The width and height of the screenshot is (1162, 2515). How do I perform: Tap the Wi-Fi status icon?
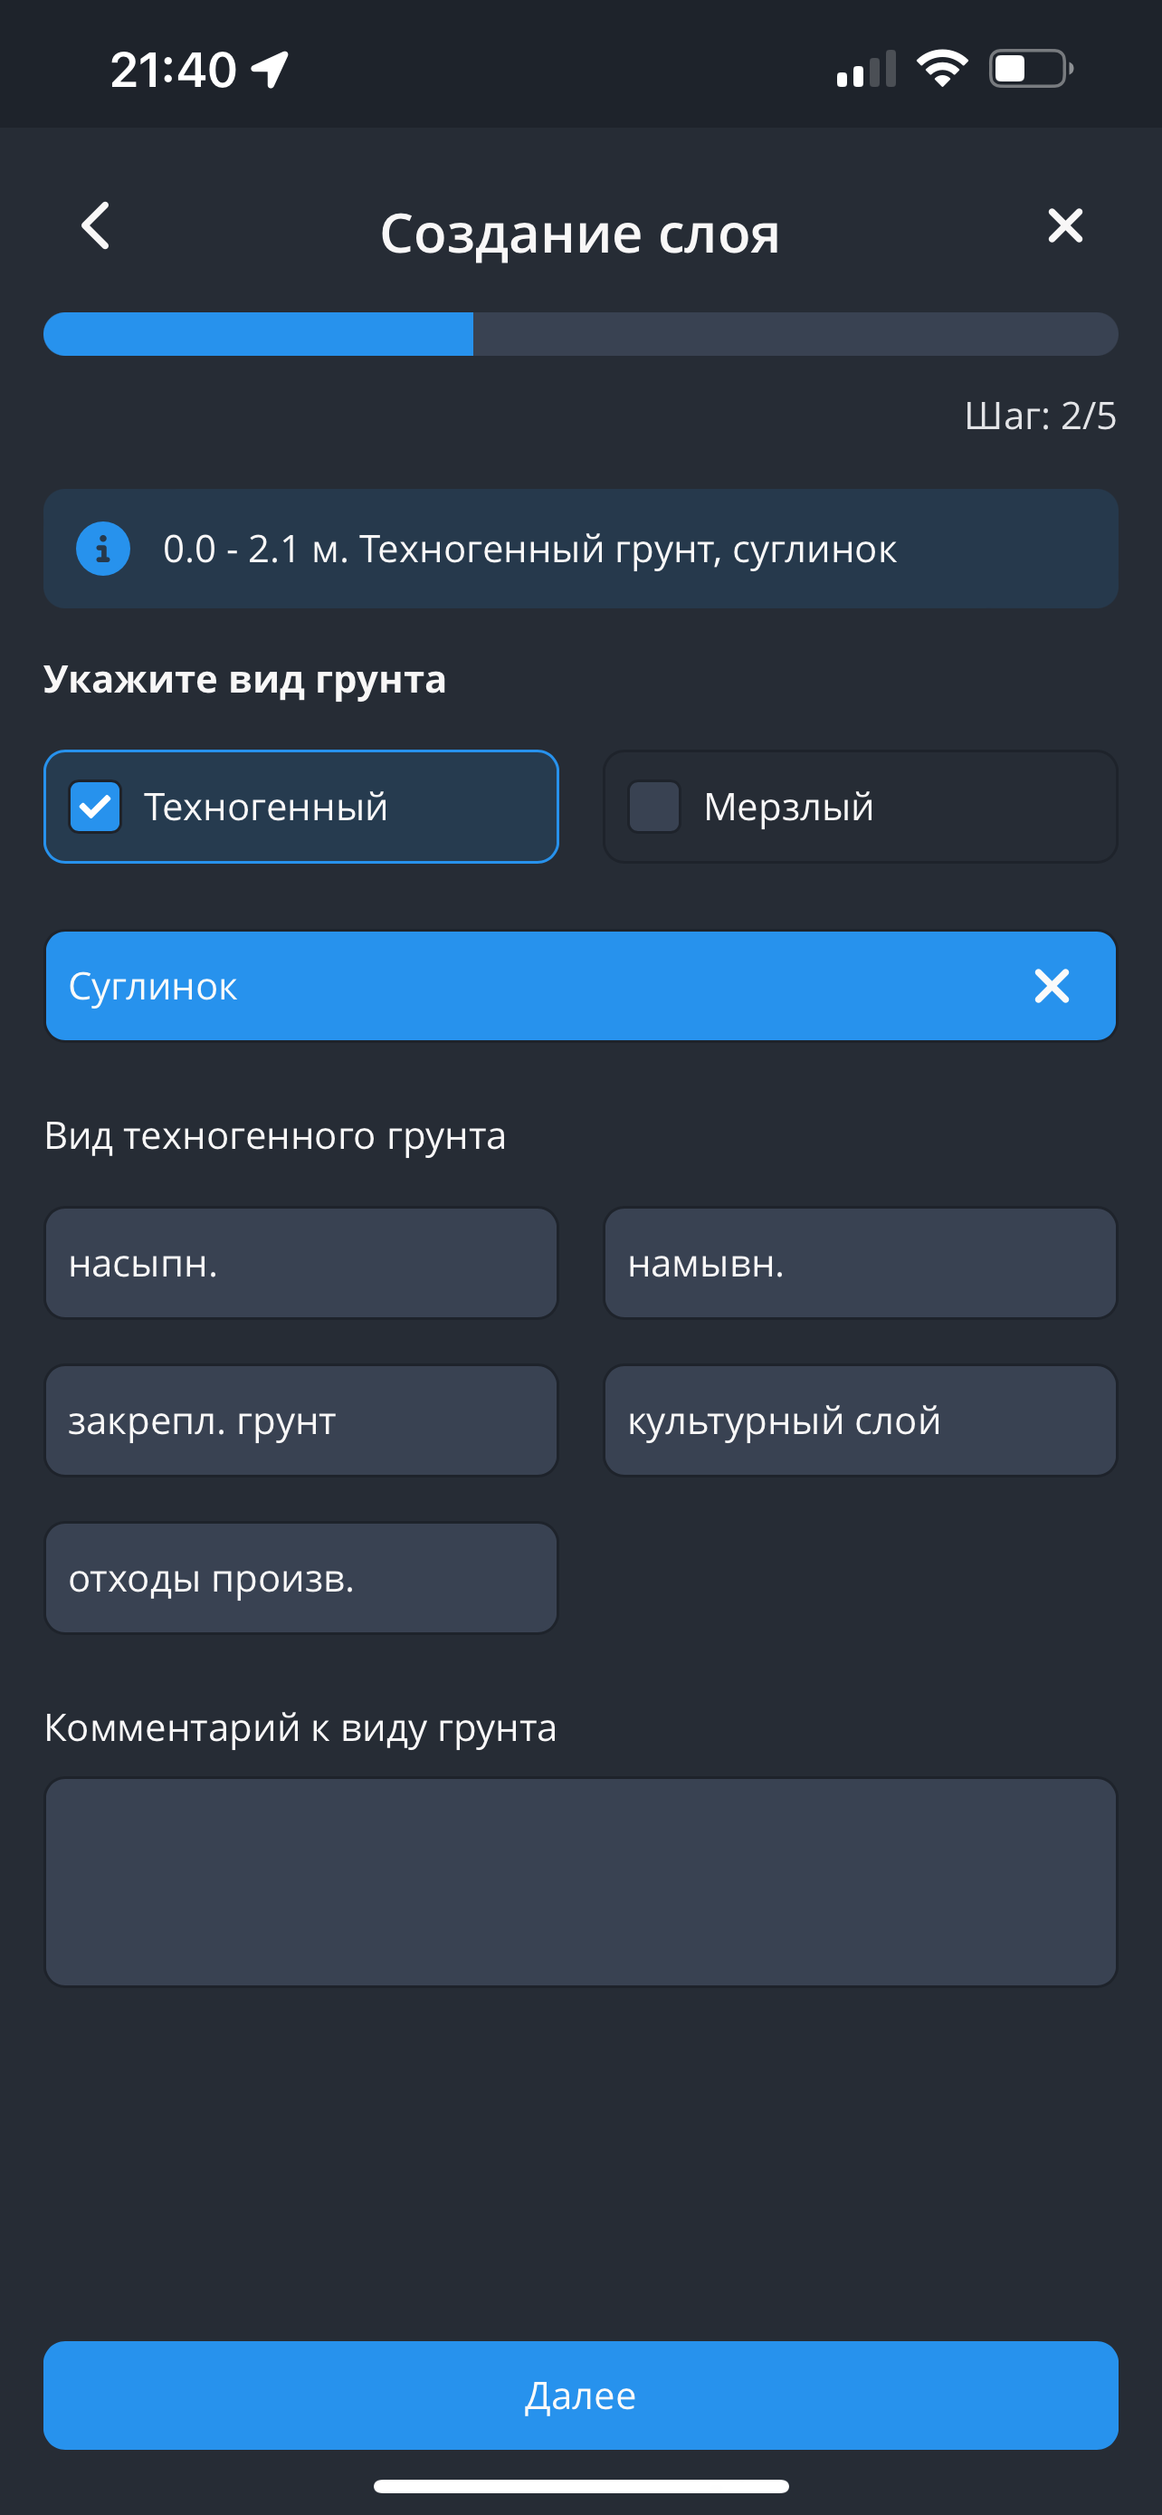click(x=941, y=68)
